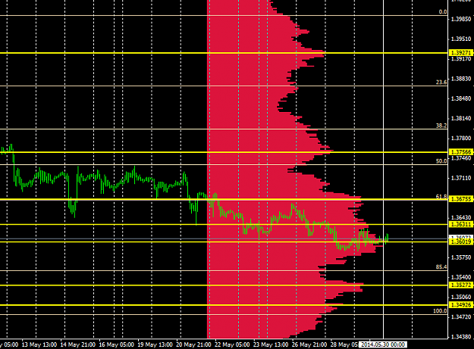Click the 1.35750 price scale value
Viewport: 474px width, 349px height.
(x=461, y=257)
